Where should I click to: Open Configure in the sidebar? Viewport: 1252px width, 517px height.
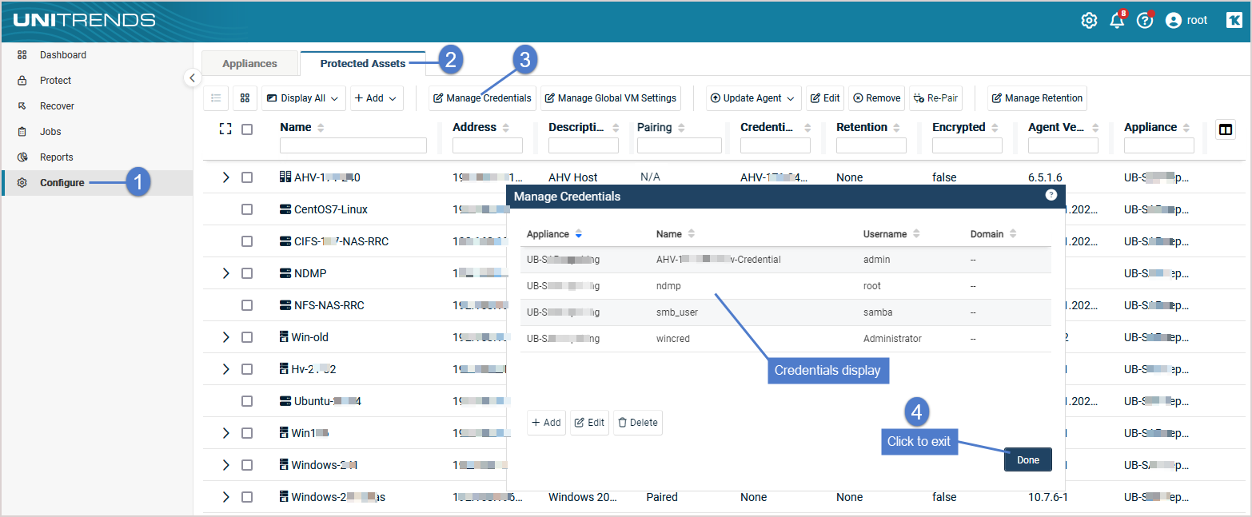[x=97, y=183]
